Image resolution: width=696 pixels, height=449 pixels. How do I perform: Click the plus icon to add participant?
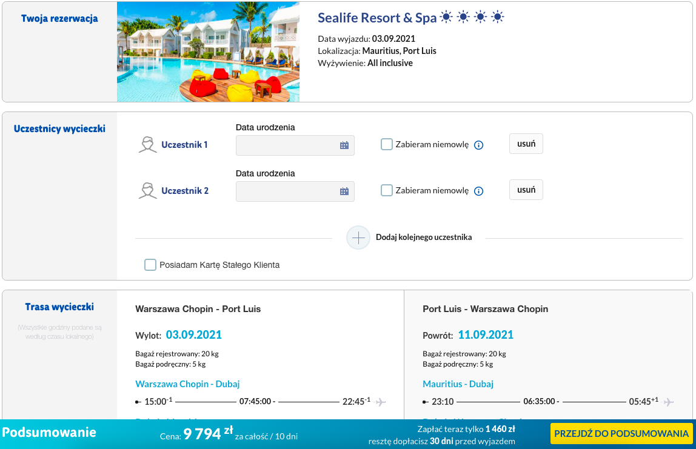click(358, 238)
